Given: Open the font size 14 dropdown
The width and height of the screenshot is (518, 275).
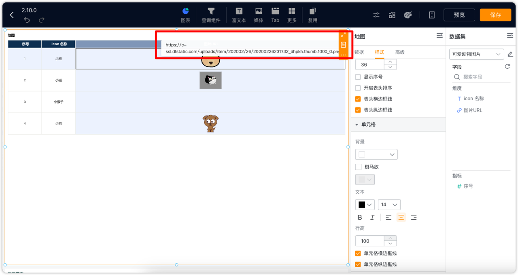Looking at the screenshot, I should pos(389,205).
